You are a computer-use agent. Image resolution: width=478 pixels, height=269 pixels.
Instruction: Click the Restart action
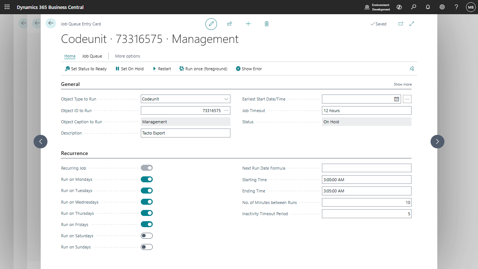point(162,69)
